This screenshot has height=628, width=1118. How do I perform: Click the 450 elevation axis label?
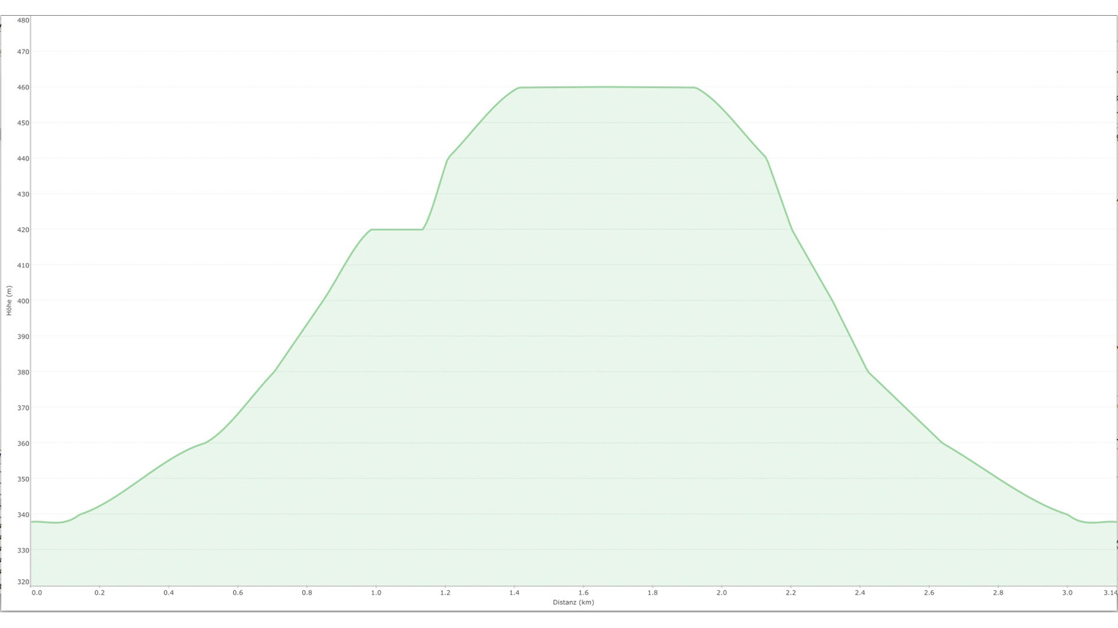click(23, 123)
